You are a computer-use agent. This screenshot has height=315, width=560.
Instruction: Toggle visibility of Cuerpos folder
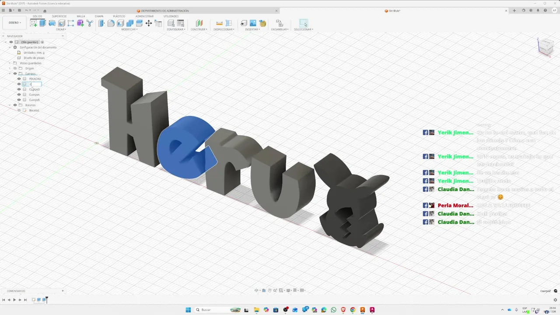pyautogui.click(x=15, y=73)
